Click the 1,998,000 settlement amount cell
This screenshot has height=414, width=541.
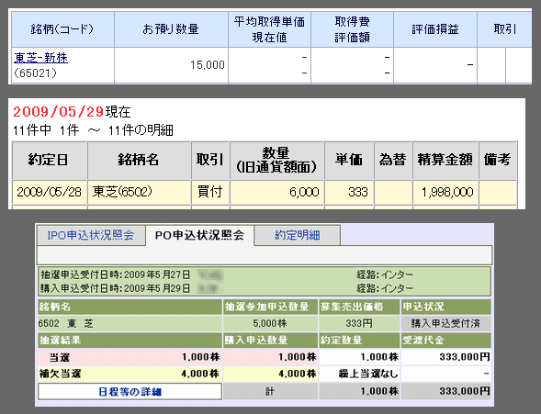pos(445,192)
